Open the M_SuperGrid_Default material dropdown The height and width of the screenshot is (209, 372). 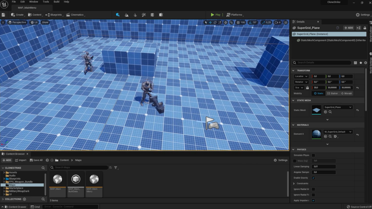[x=338, y=132]
